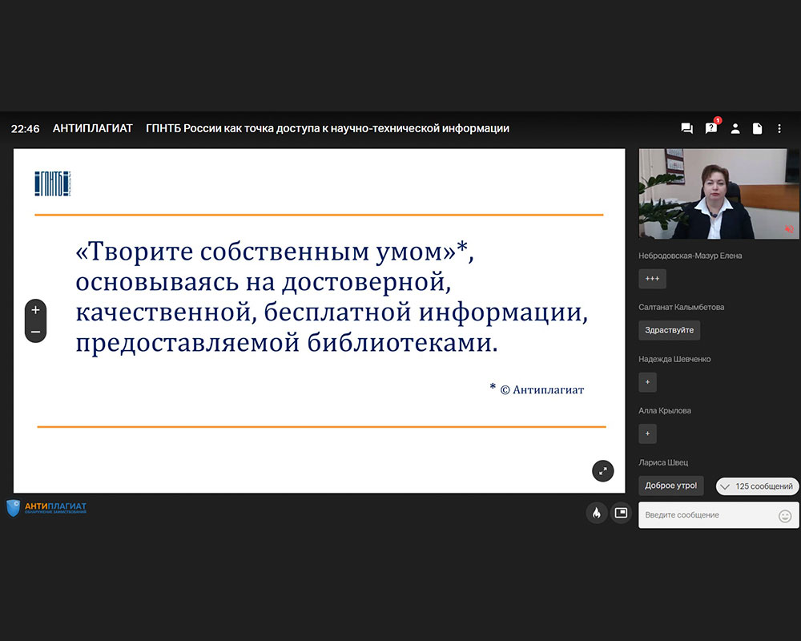Open the three-dot more options menu
The width and height of the screenshot is (801, 641).
click(779, 129)
